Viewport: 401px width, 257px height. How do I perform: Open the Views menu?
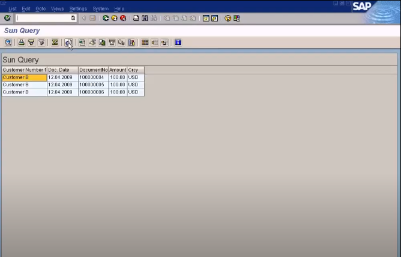57,8
